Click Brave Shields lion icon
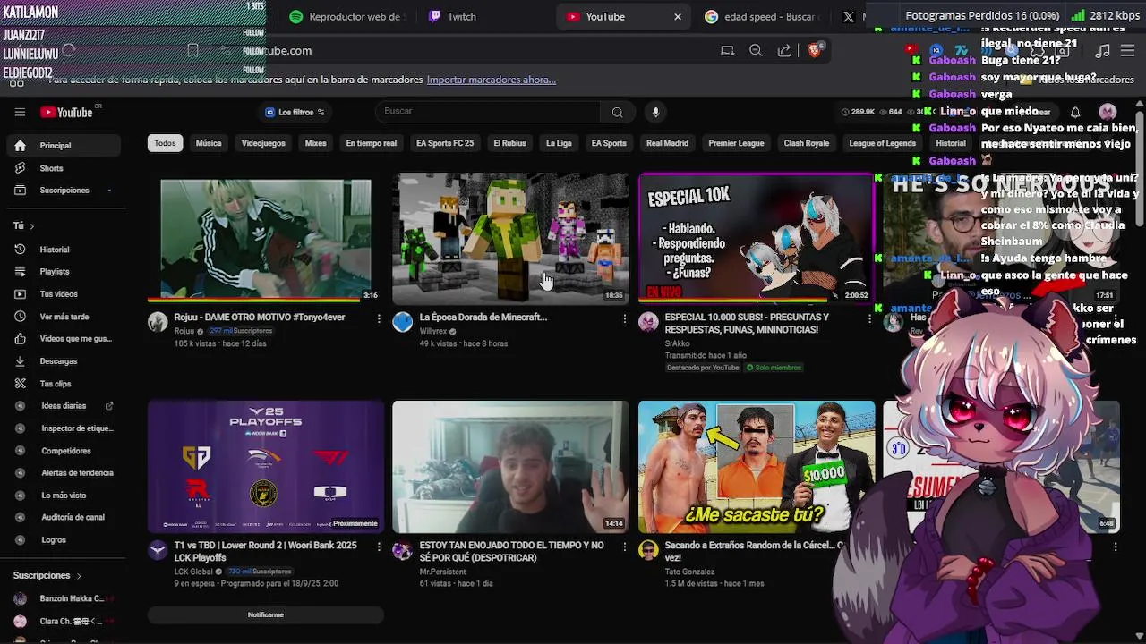The image size is (1146, 644). click(x=814, y=51)
